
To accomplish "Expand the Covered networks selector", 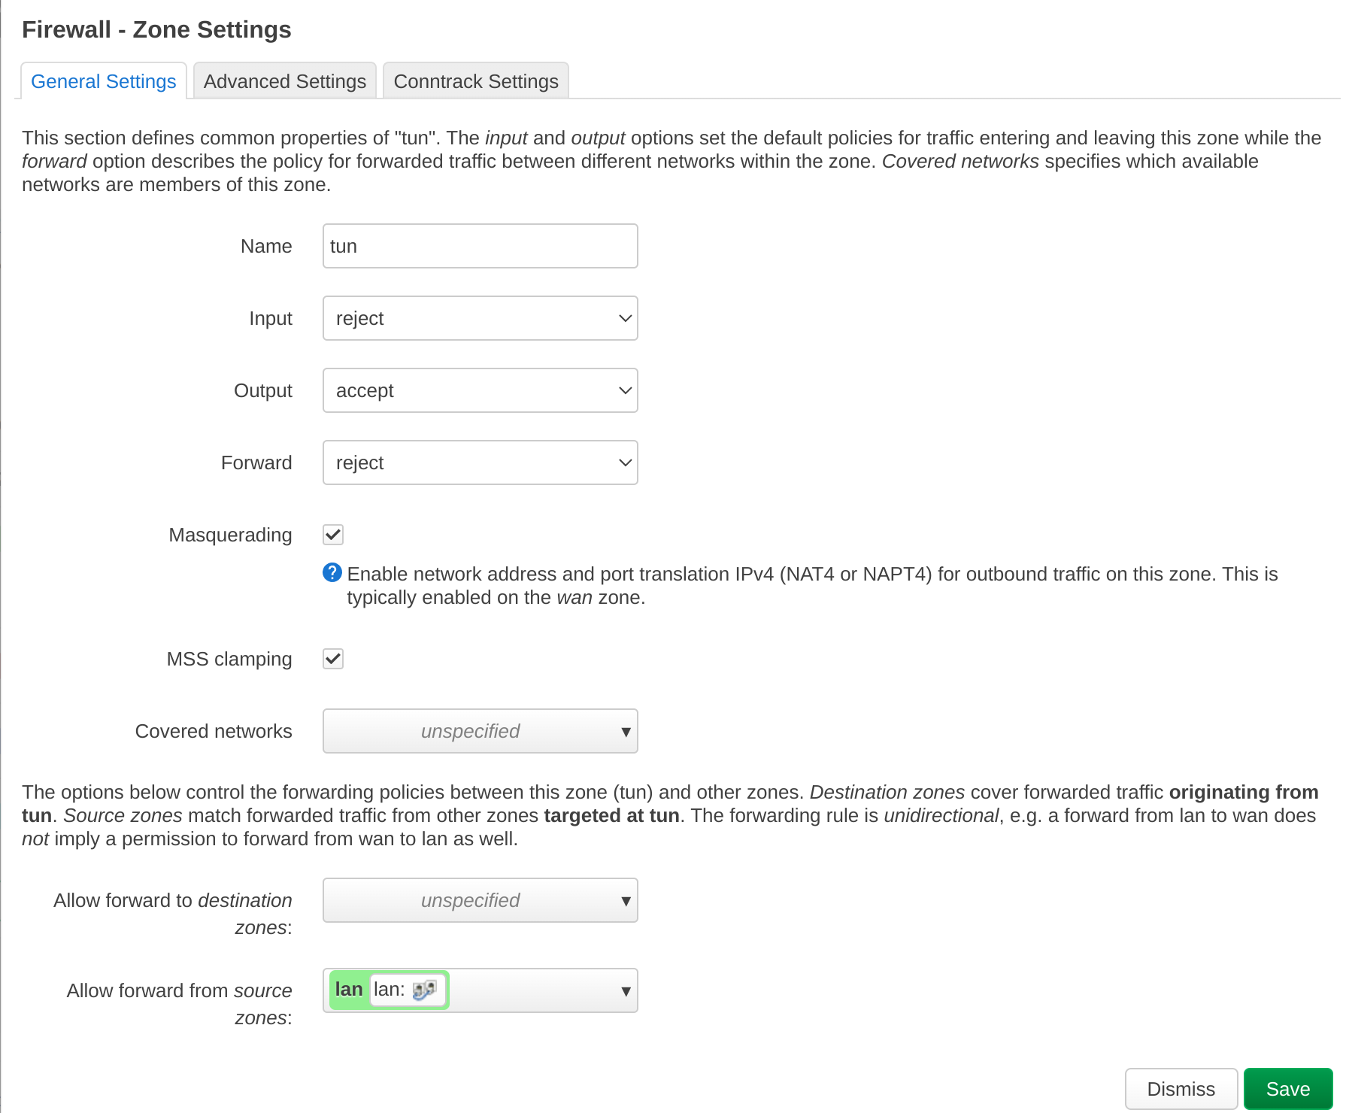I will point(480,730).
